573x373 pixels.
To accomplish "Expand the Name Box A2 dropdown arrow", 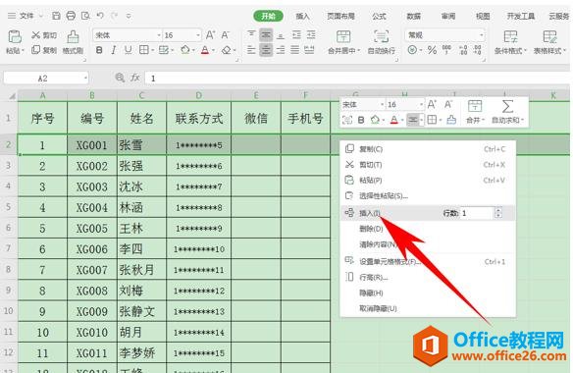I will tap(85, 78).
